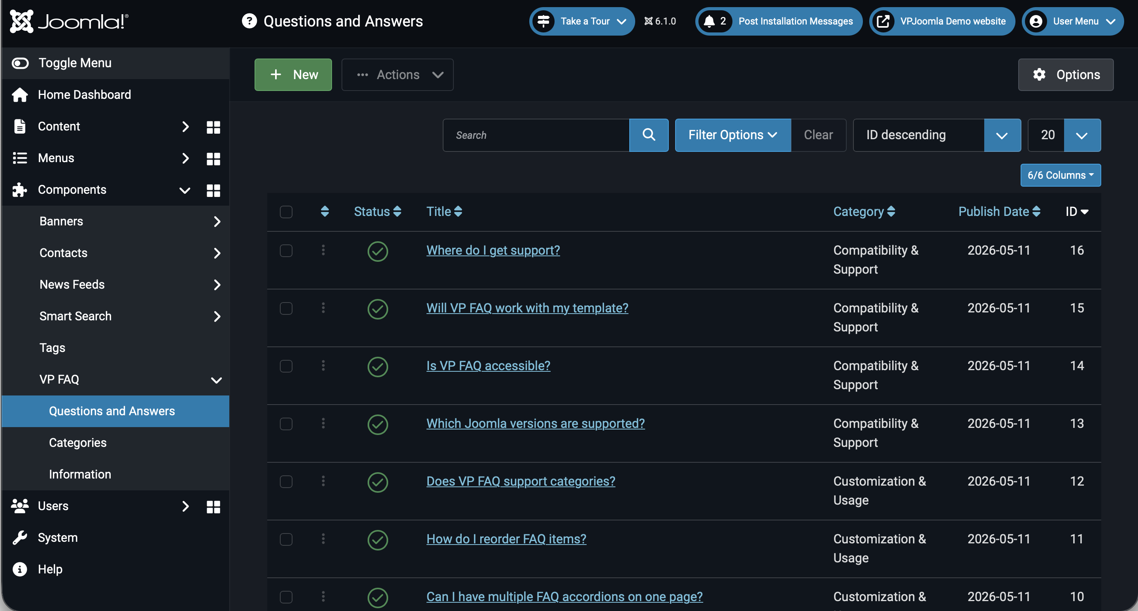Open the Take a Tour dropdown
1138x611 pixels.
point(582,21)
